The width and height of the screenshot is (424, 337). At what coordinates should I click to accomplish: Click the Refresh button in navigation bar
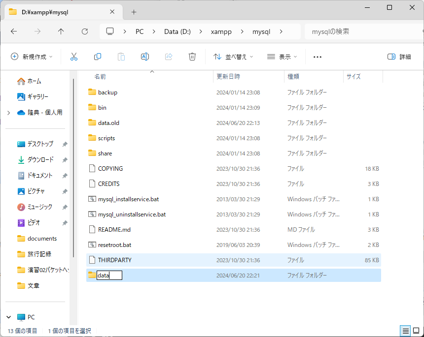click(84, 31)
